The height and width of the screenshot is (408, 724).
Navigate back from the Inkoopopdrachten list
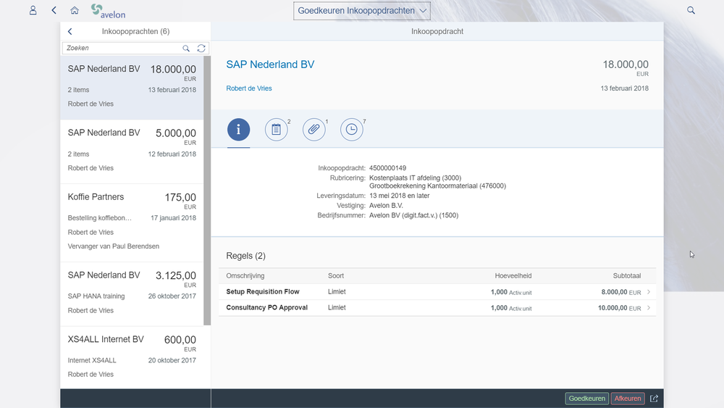[x=70, y=31]
